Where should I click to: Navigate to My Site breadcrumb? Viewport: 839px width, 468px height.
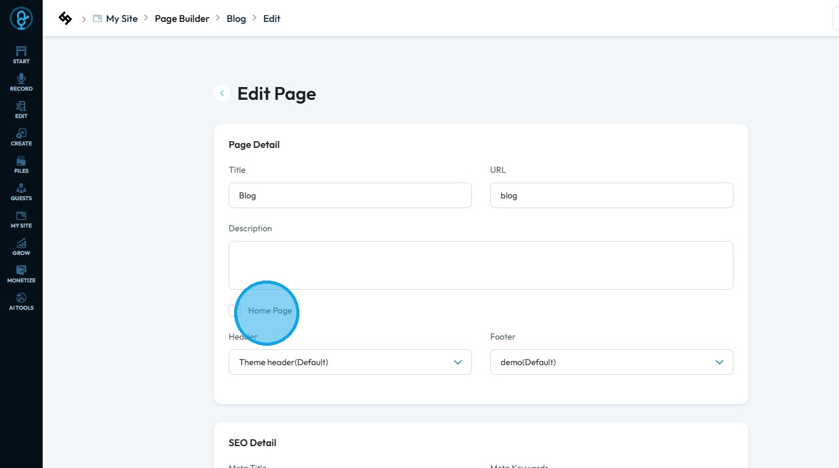121,19
